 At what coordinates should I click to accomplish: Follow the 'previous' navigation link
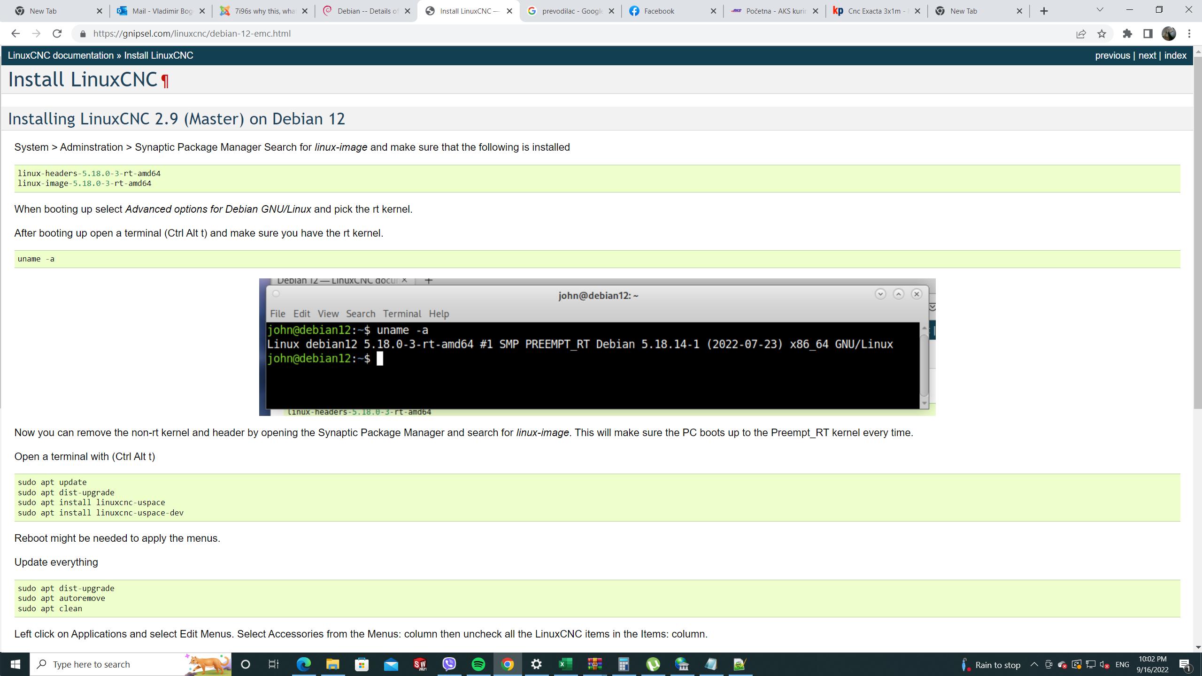[1112, 55]
